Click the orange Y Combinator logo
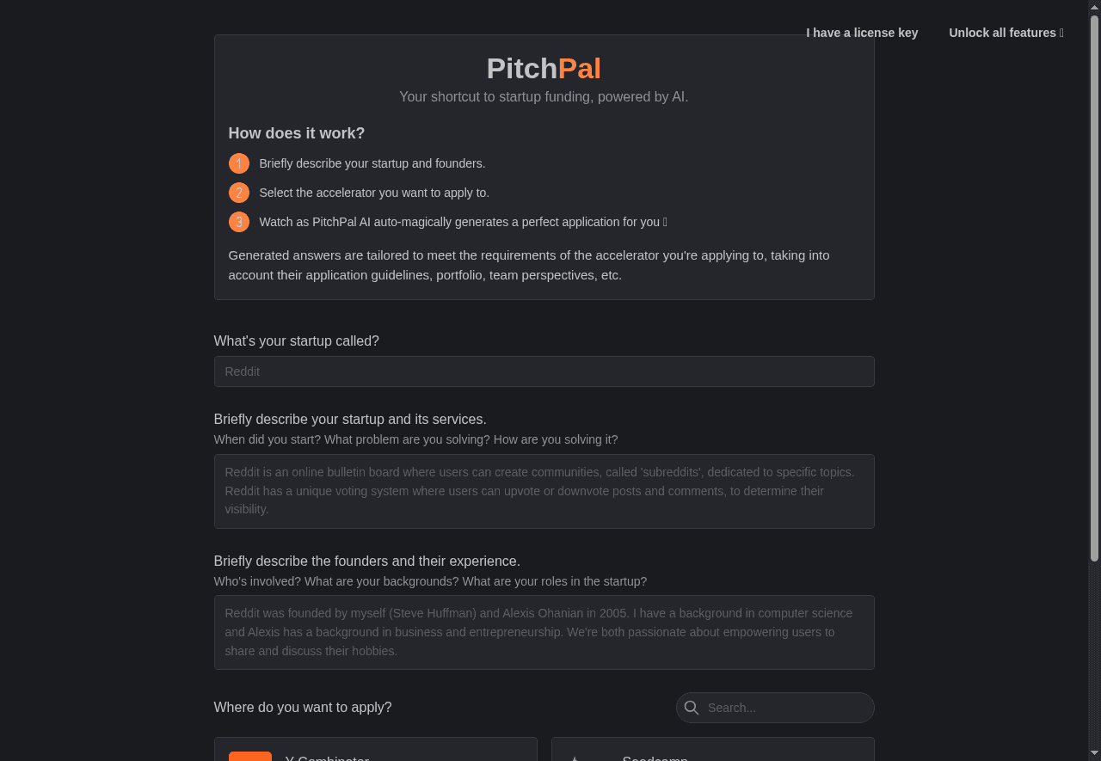 (x=249, y=757)
